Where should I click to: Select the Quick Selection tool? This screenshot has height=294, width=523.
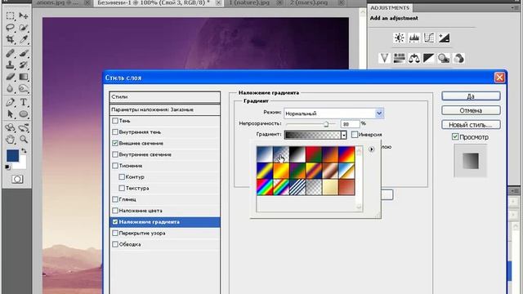(x=24, y=28)
